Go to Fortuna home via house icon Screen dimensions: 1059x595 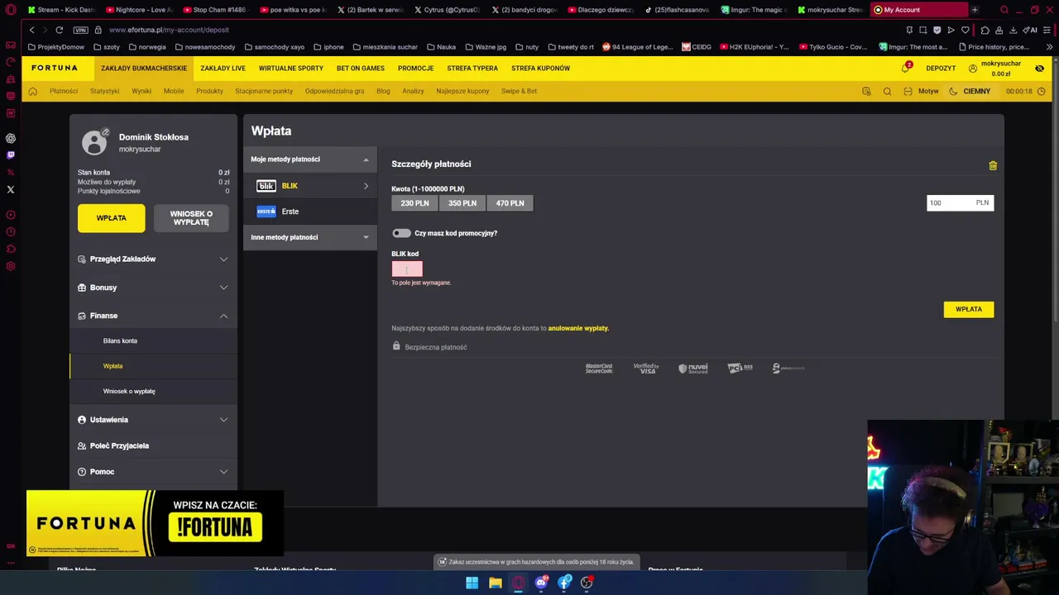click(x=33, y=91)
